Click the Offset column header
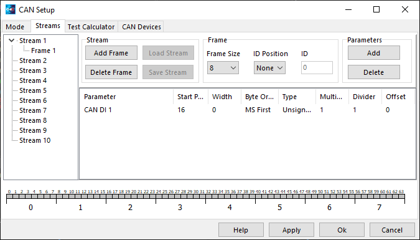 [x=398, y=97]
